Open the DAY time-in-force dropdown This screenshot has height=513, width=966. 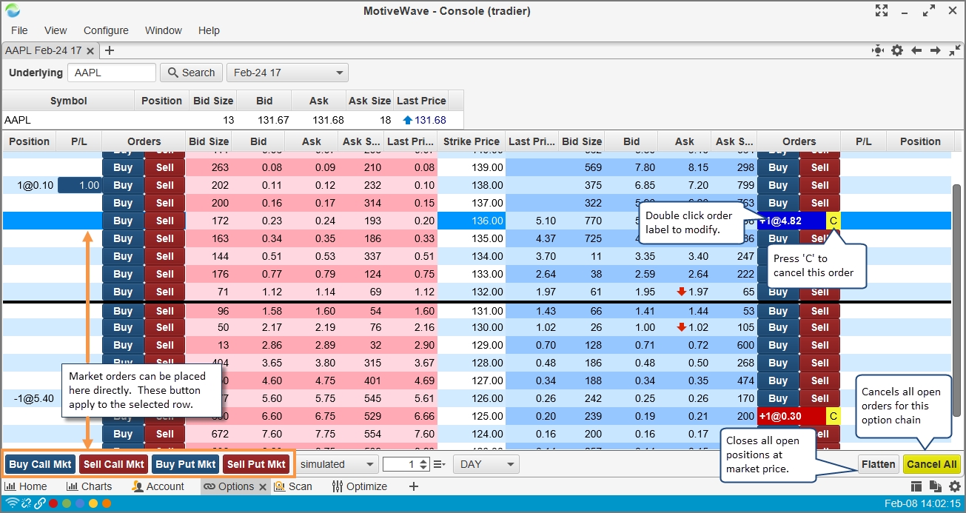point(486,464)
